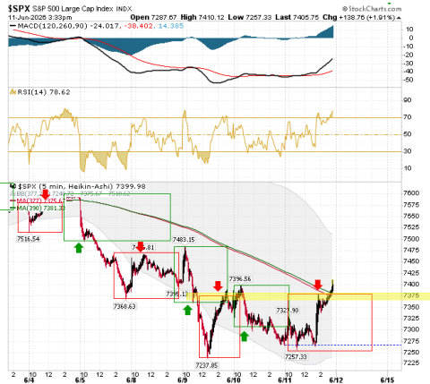Click the 7483.15 peak price callout

tap(184, 240)
